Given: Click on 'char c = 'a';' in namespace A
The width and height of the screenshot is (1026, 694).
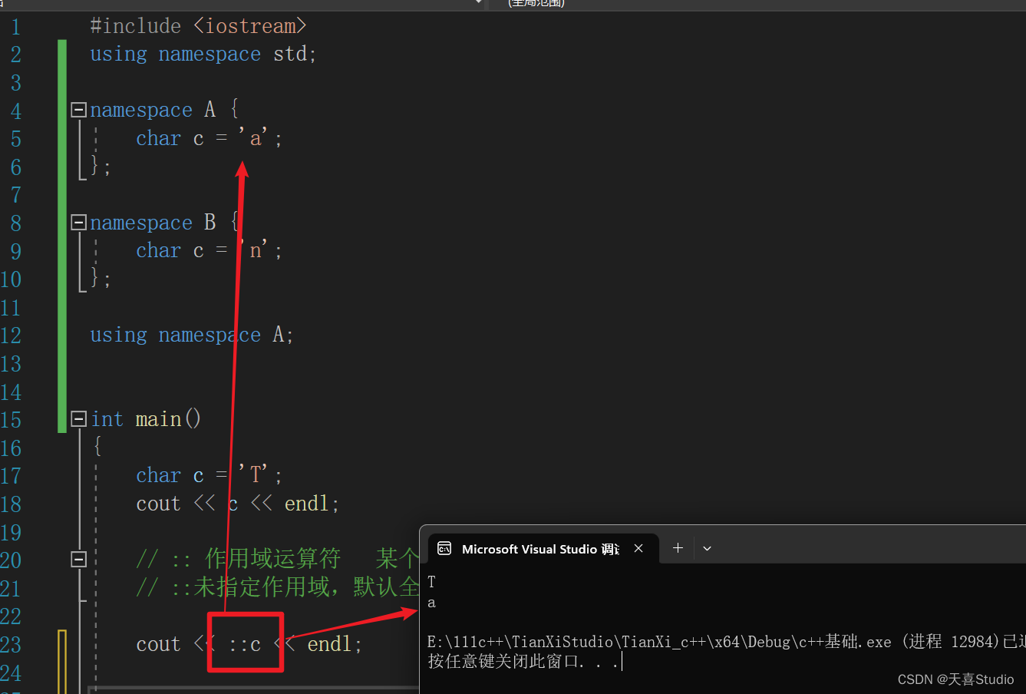Looking at the screenshot, I should pyautogui.click(x=209, y=138).
